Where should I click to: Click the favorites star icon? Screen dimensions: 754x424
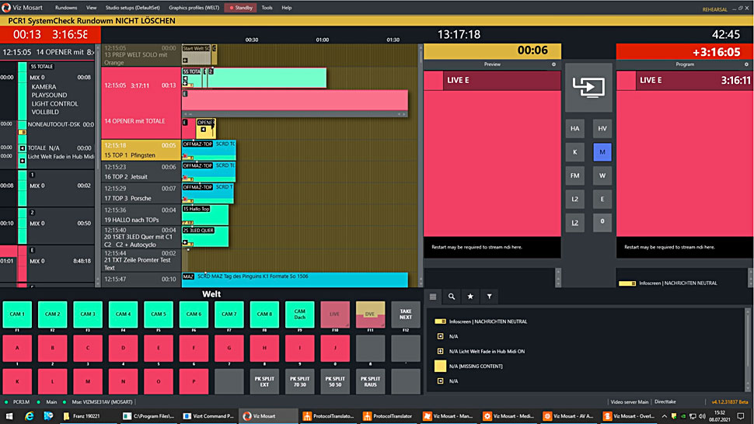[470, 297]
